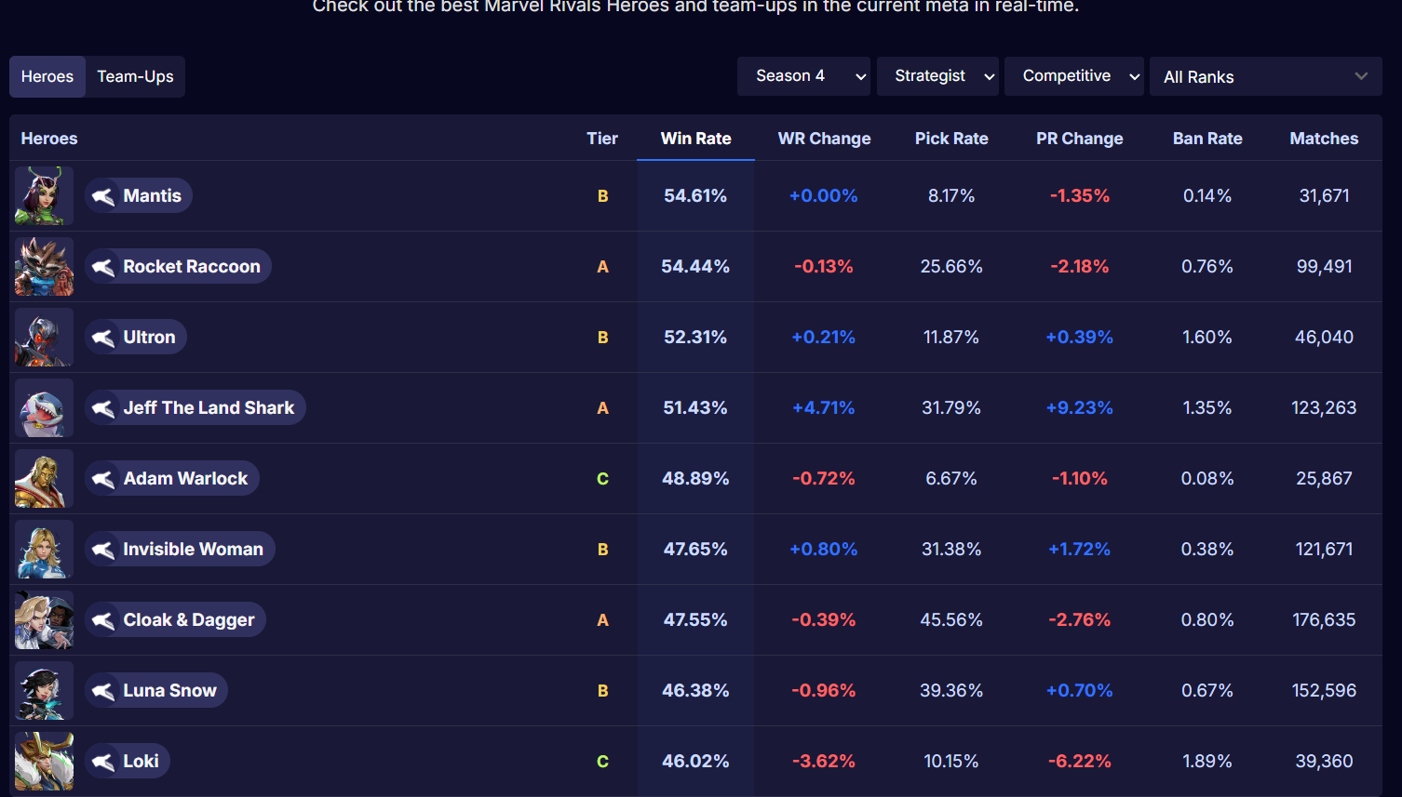Click the Strategist role icon beside Rocket Raccoon
Screen dimensions: 1402x797
click(103, 267)
